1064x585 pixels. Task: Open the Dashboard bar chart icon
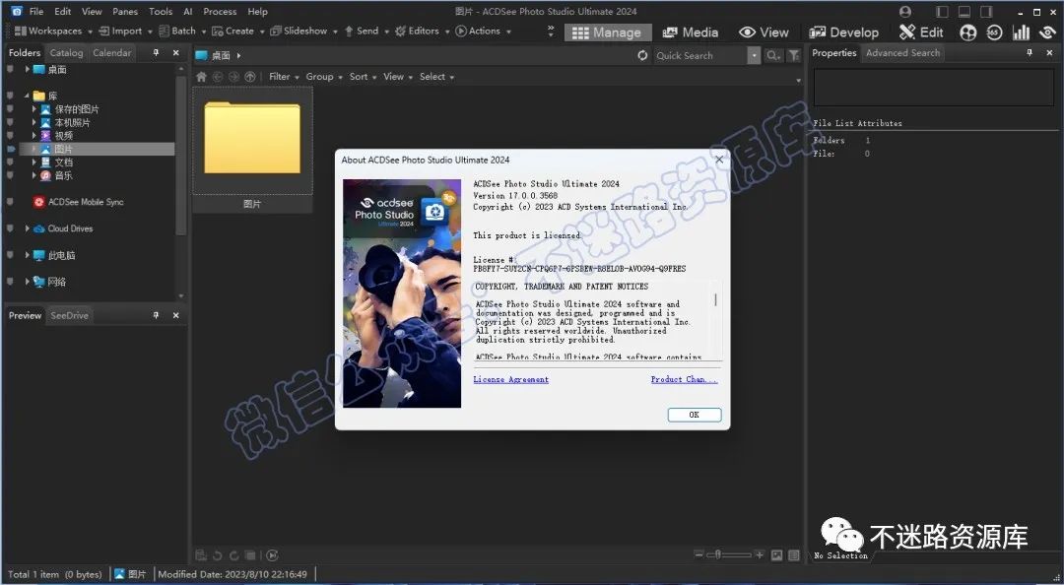coord(1021,32)
